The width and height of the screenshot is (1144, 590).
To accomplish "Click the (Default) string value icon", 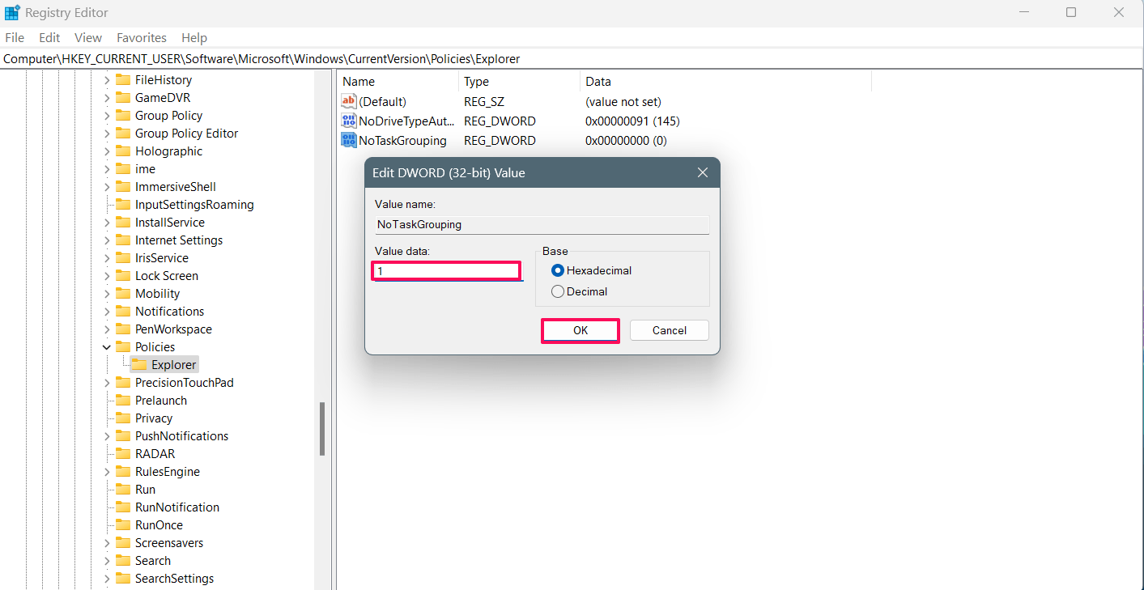I will pos(349,101).
